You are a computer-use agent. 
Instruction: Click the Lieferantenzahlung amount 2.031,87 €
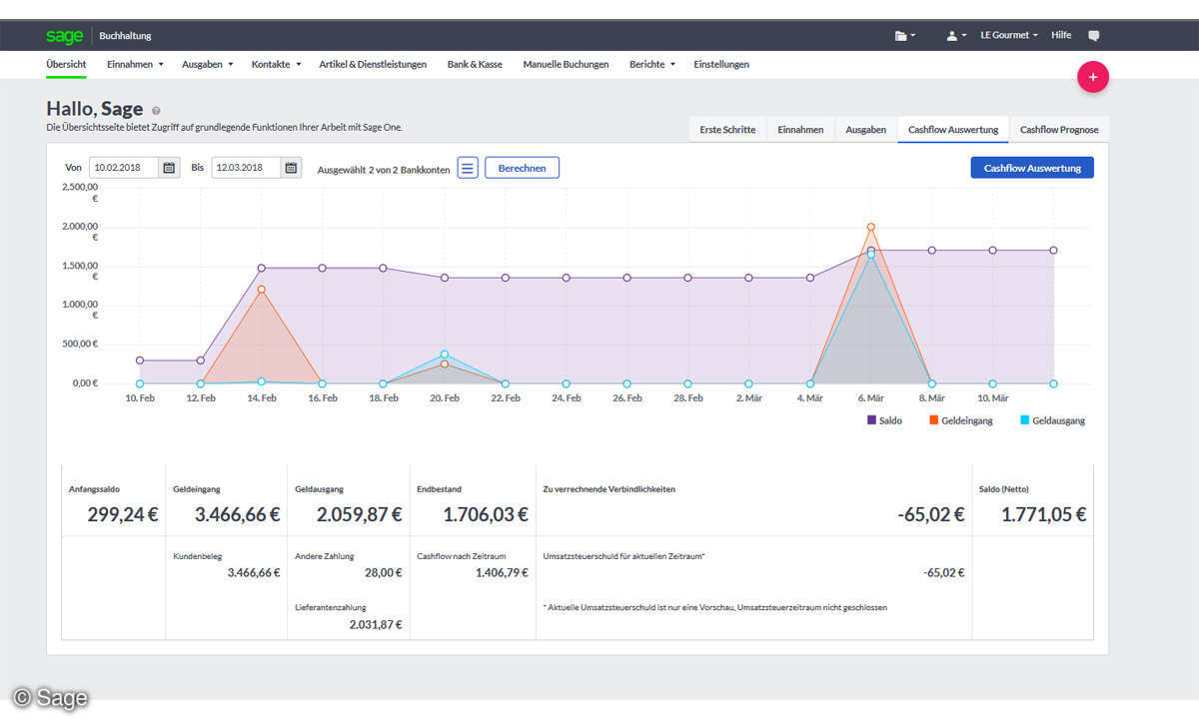click(376, 624)
